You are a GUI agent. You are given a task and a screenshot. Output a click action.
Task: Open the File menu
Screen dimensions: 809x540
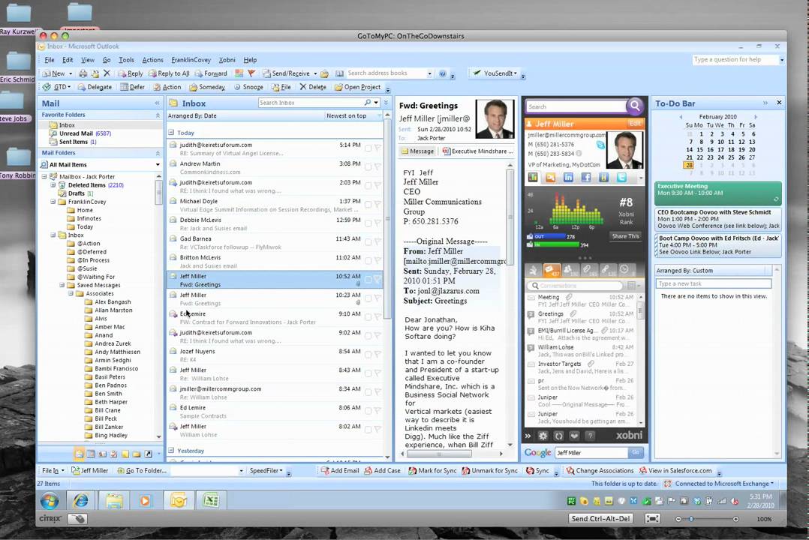[49, 60]
